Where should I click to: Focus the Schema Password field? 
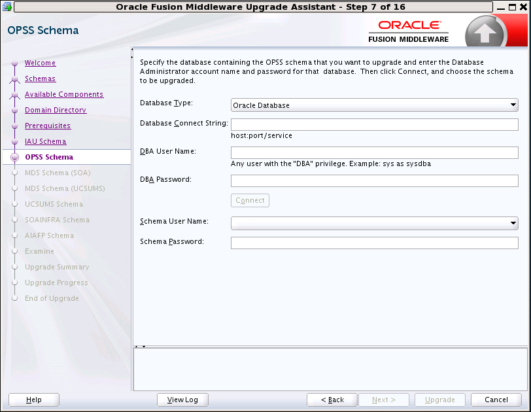click(375, 243)
